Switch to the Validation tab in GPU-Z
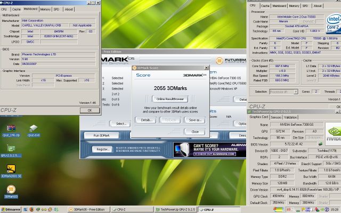 coord(290,117)
